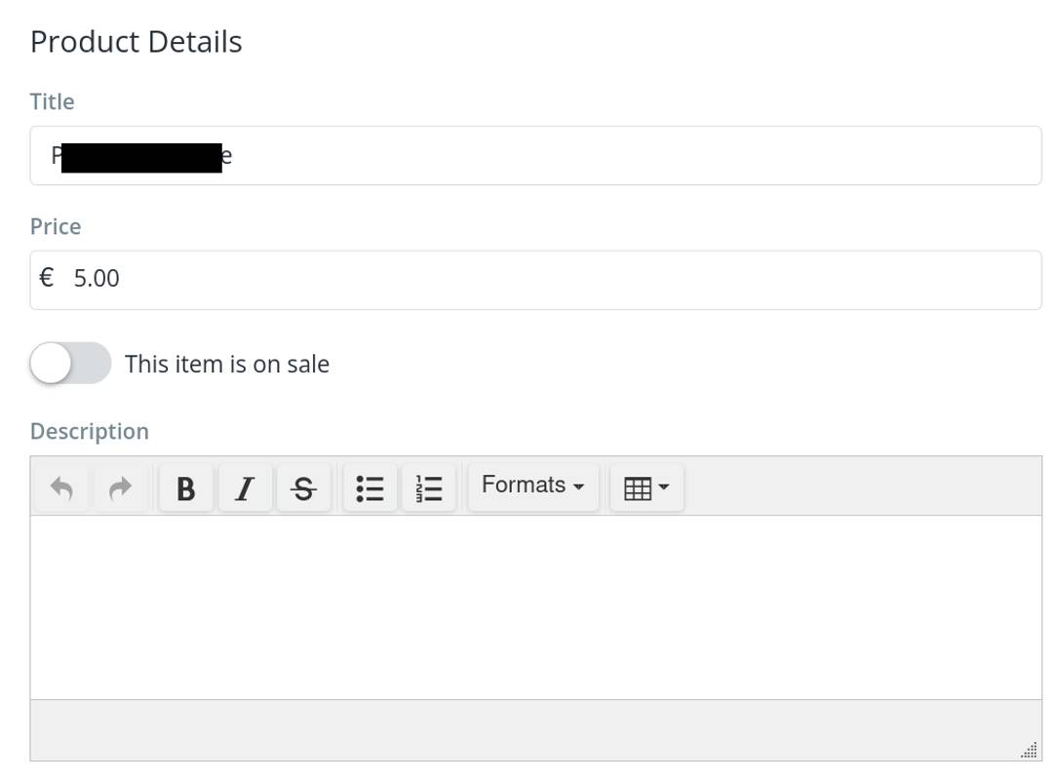Viewport: 1057px width, 780px height.
Task: Toggle bold formatting in the description editor
Action: [185, 487]
